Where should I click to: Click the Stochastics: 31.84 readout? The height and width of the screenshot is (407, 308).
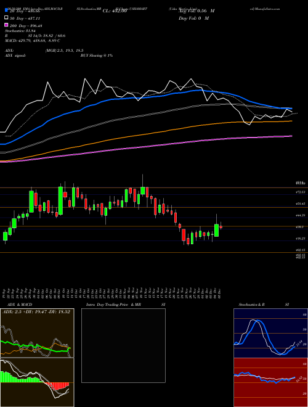20,31
